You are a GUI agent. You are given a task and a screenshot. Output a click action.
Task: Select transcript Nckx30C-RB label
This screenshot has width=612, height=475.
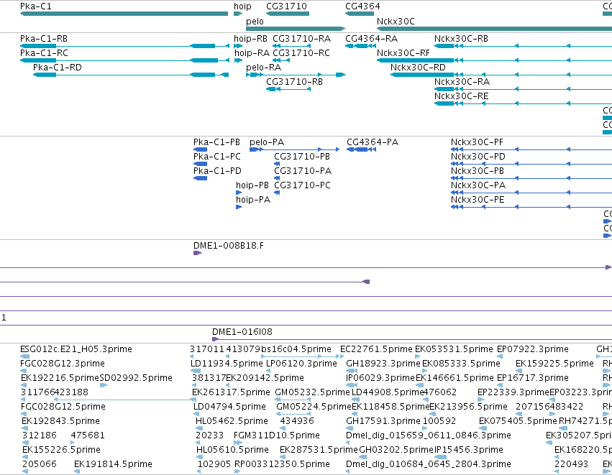461,39
